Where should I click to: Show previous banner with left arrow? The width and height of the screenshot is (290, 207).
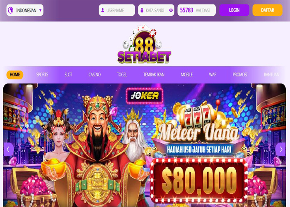8,149
